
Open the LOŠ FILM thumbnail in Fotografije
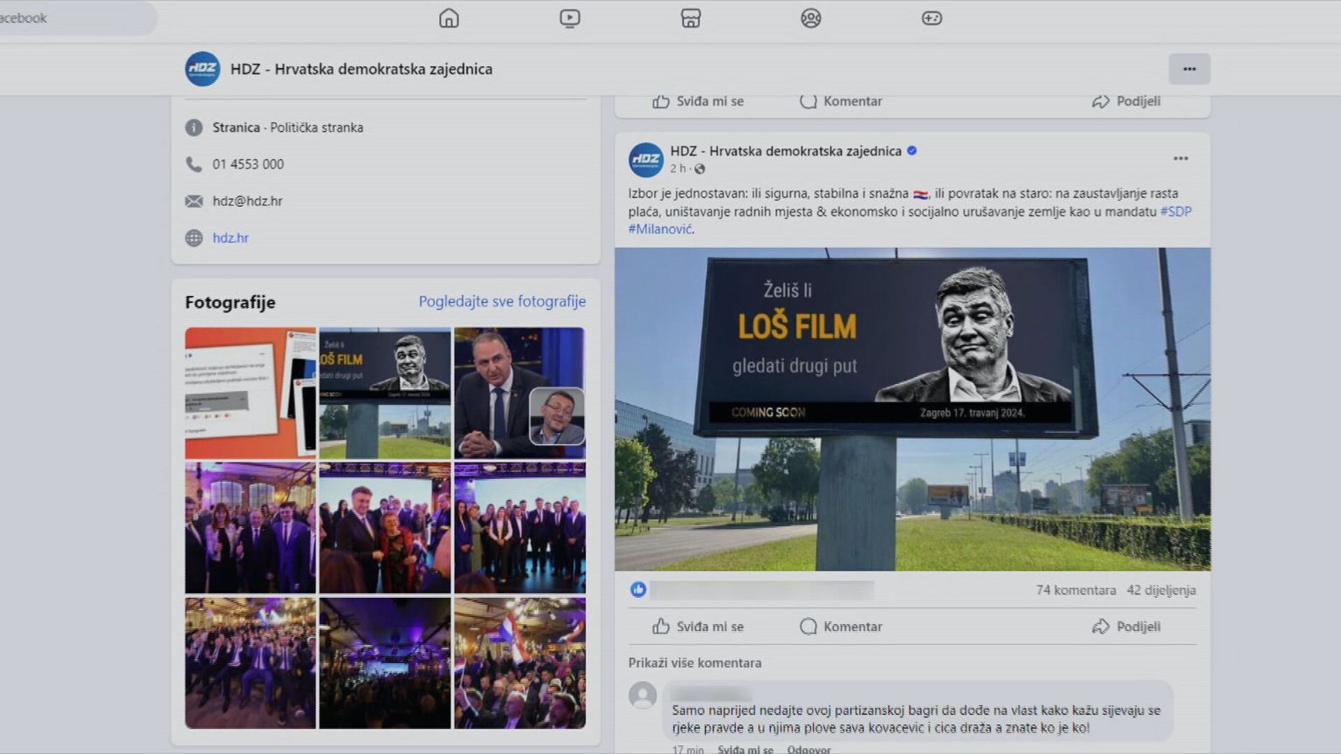click(x=385, y=393)
